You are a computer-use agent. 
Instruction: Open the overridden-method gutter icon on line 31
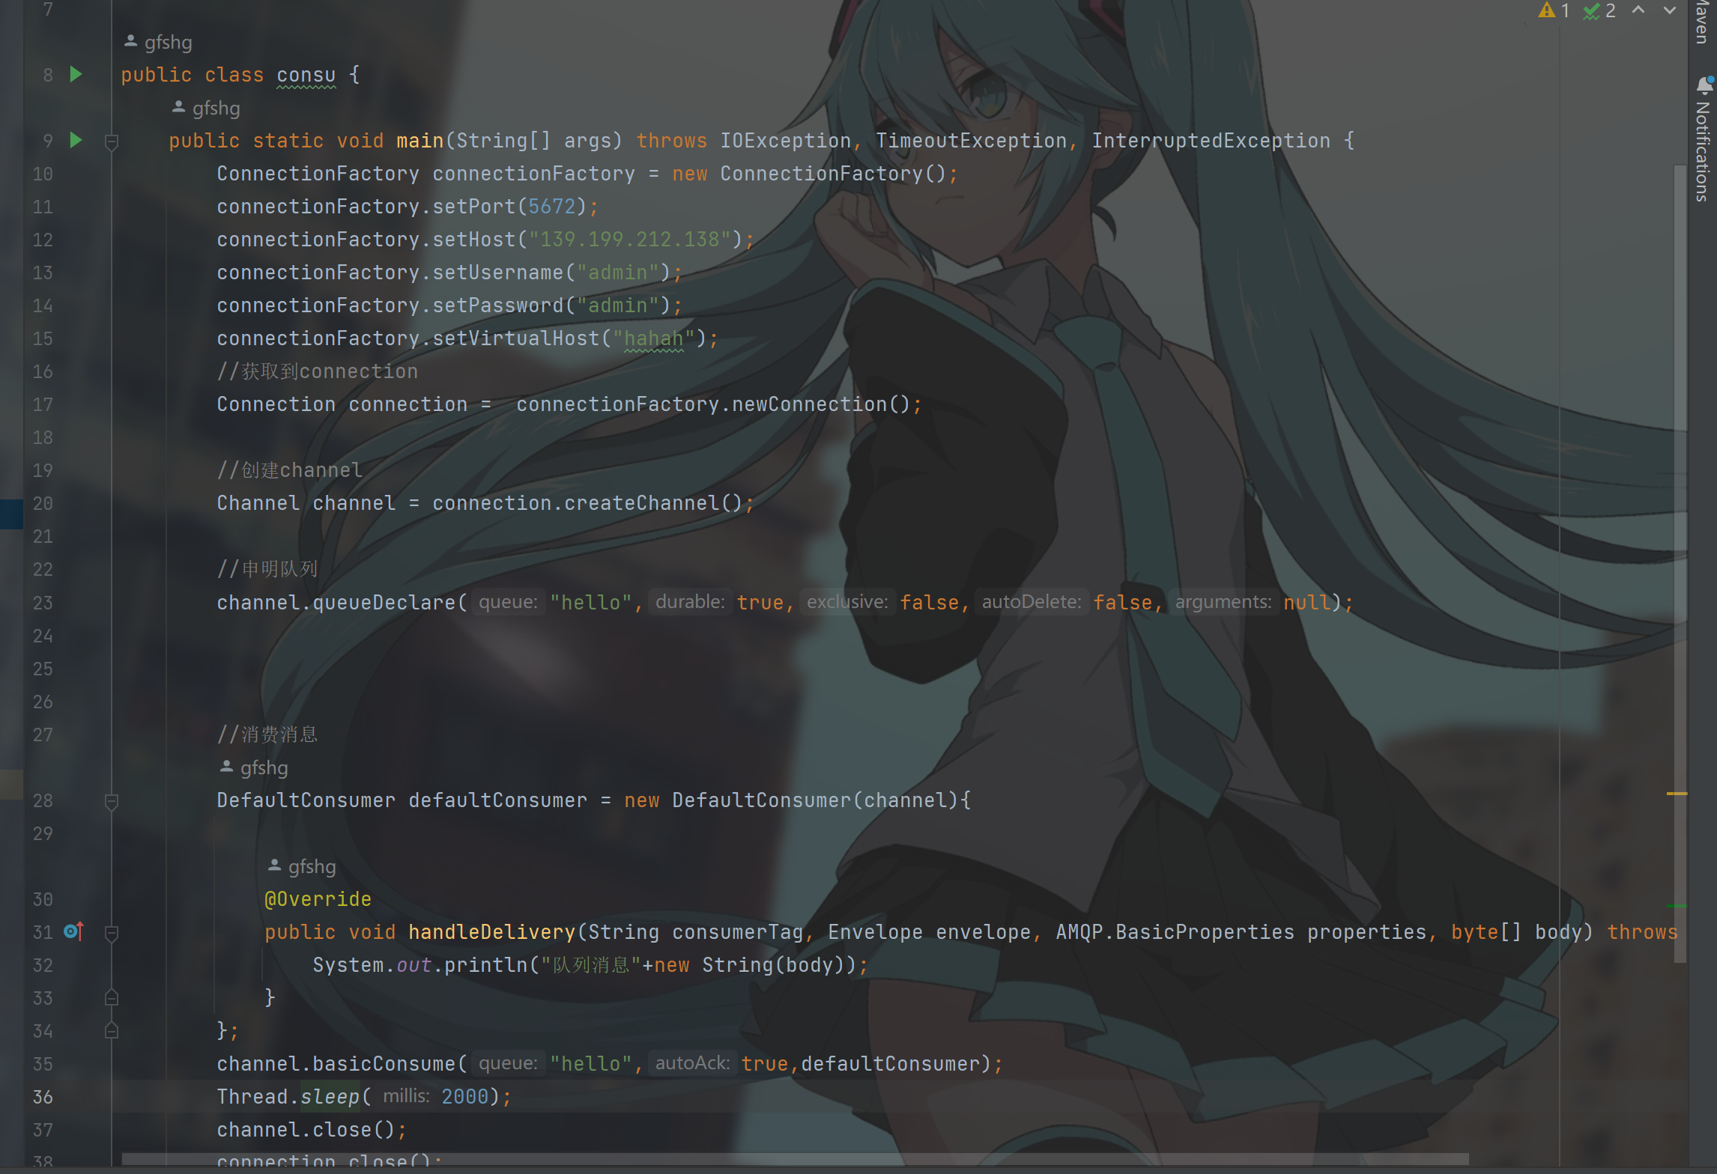pos(73,931)
